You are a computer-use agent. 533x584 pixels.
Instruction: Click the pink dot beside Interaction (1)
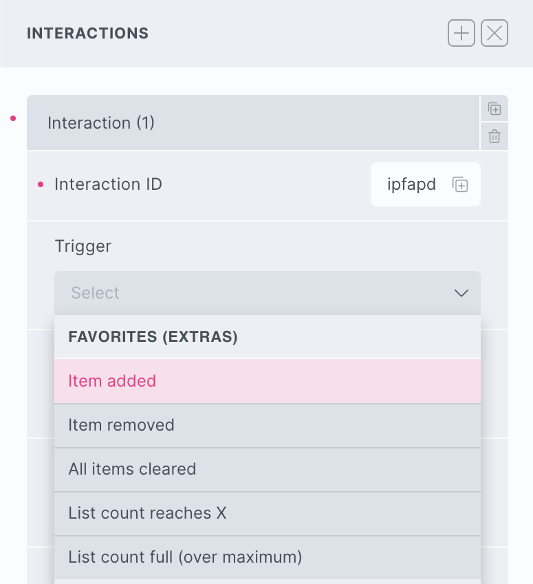point(13,118)
